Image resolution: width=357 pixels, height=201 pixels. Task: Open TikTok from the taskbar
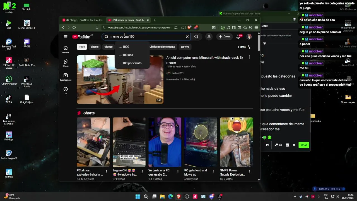pyautogui.click(x=195, y=197)
